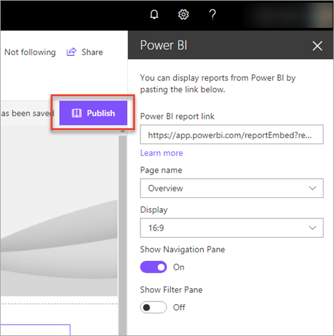Click the 'Power BI report link' label
The width and height of the screenshot is (334, 336).
pos(177,116)
